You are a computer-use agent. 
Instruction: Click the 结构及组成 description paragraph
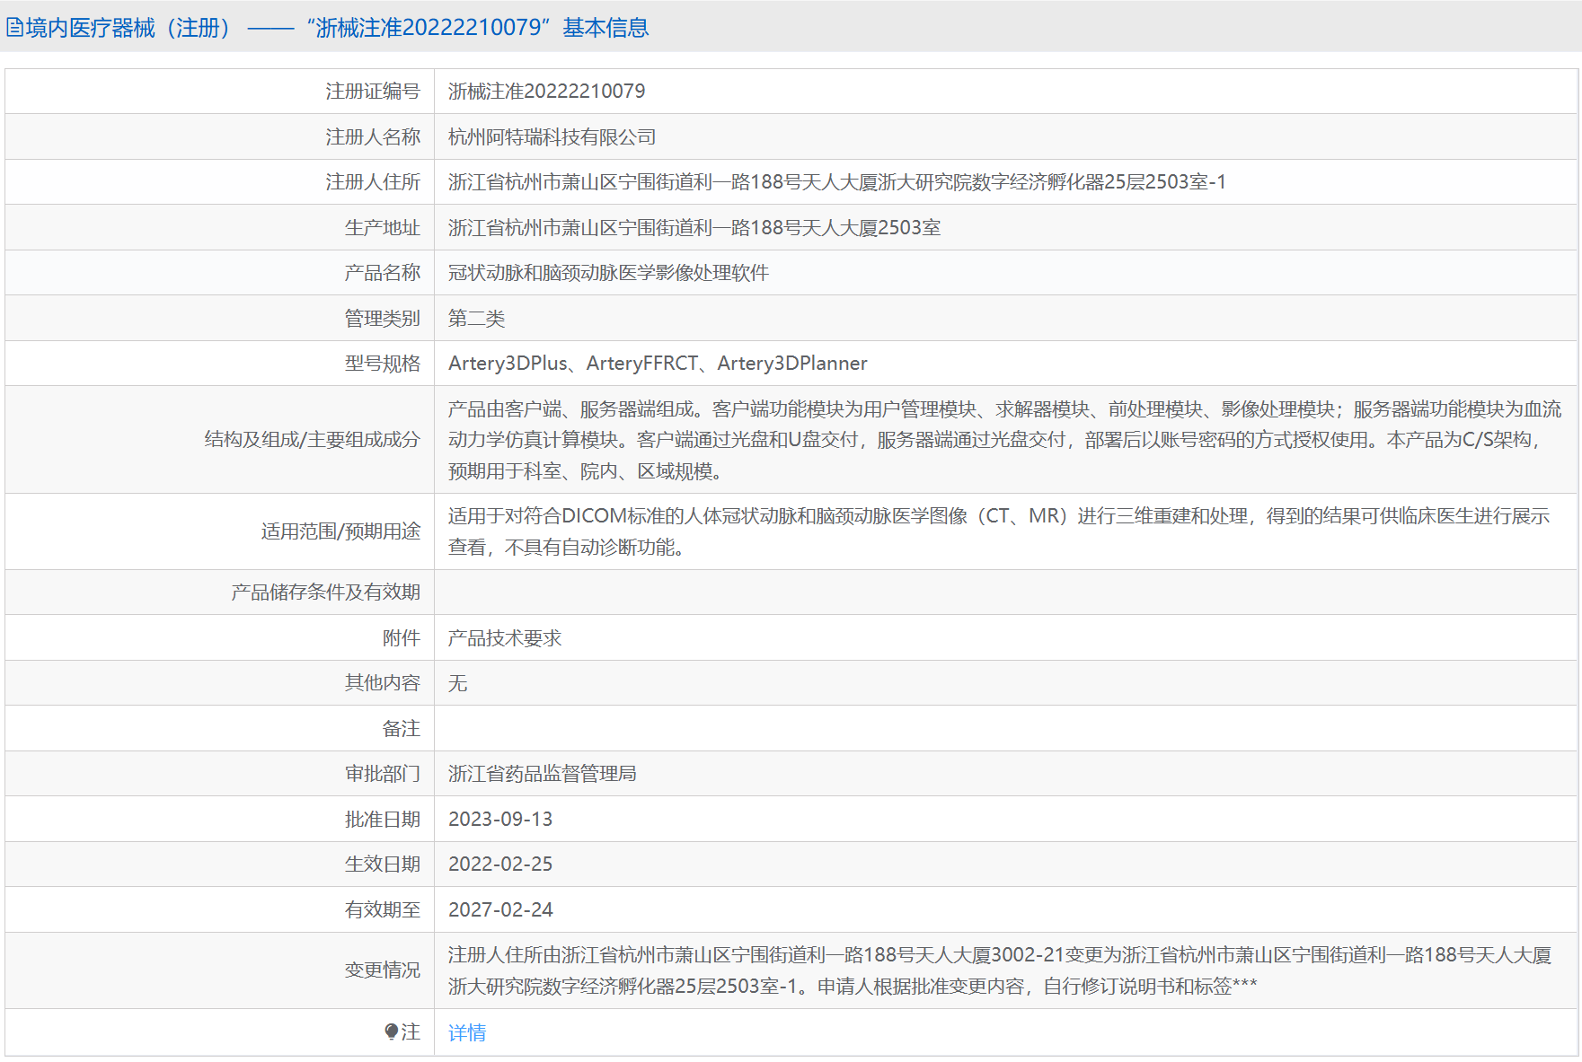pos(1004,440)
